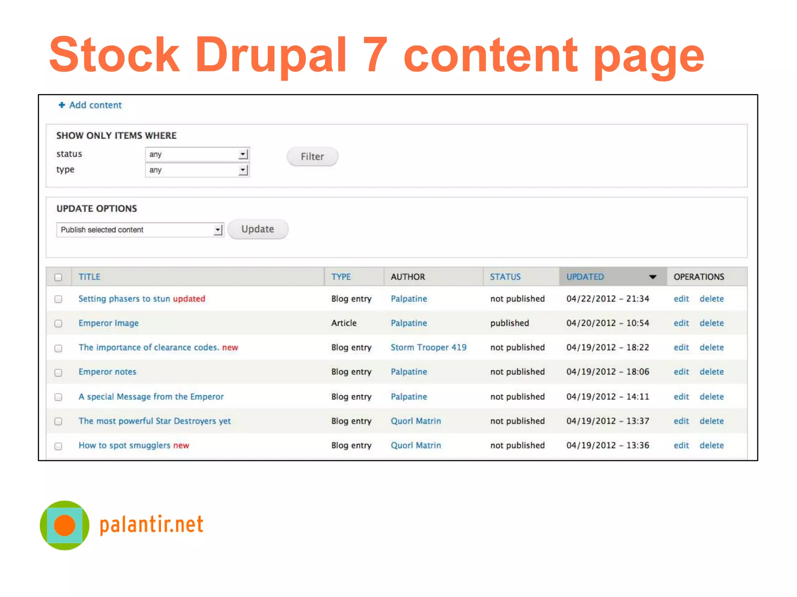This screenshot has width=797, height=597.
Task: Tick the Emperor notes row checkbox
Action: tap(58, 372)
